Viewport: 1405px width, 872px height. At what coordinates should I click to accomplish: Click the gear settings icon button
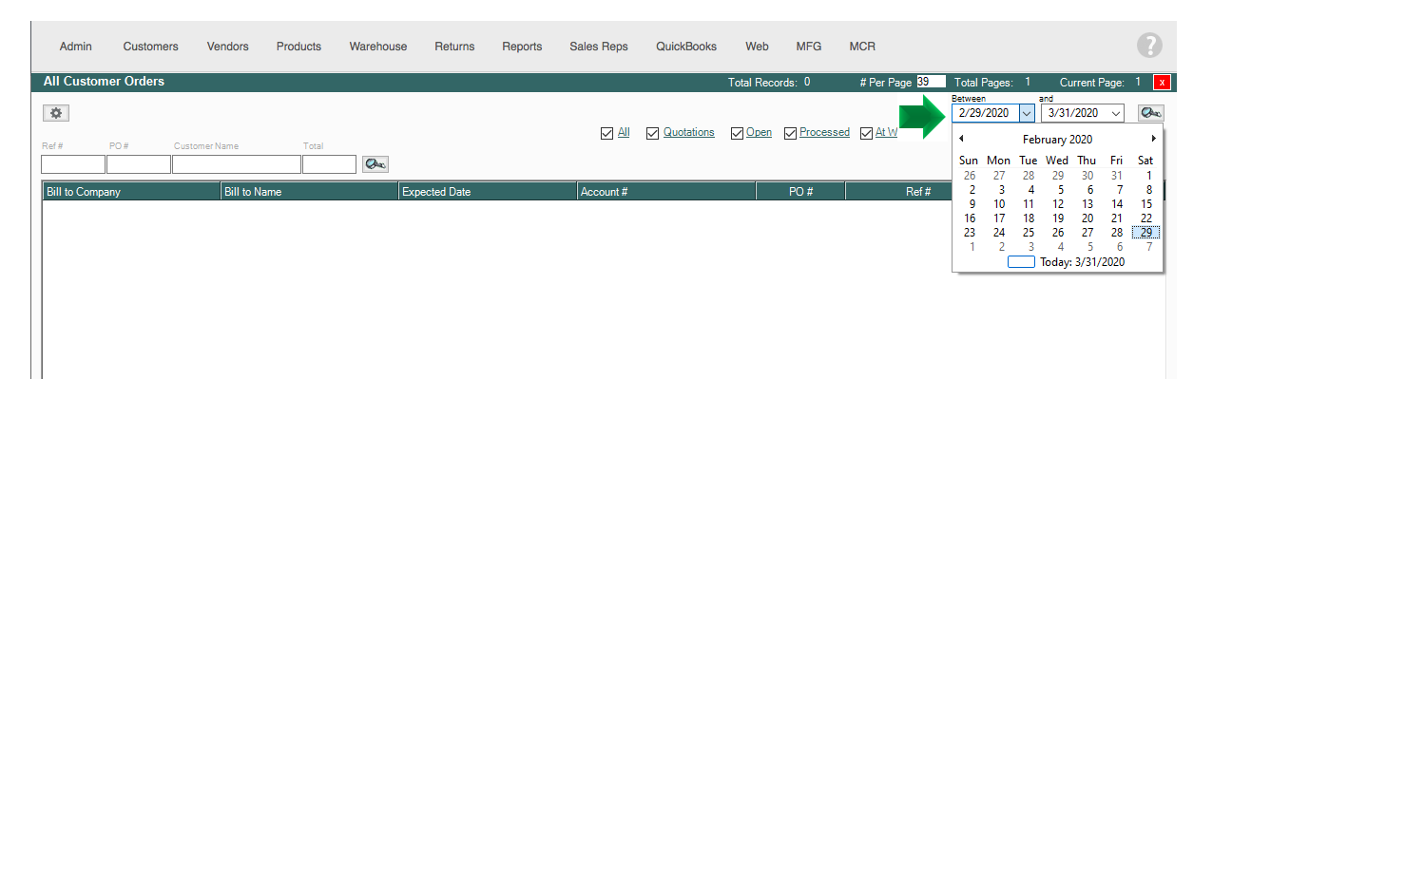(x=56, y=113)
